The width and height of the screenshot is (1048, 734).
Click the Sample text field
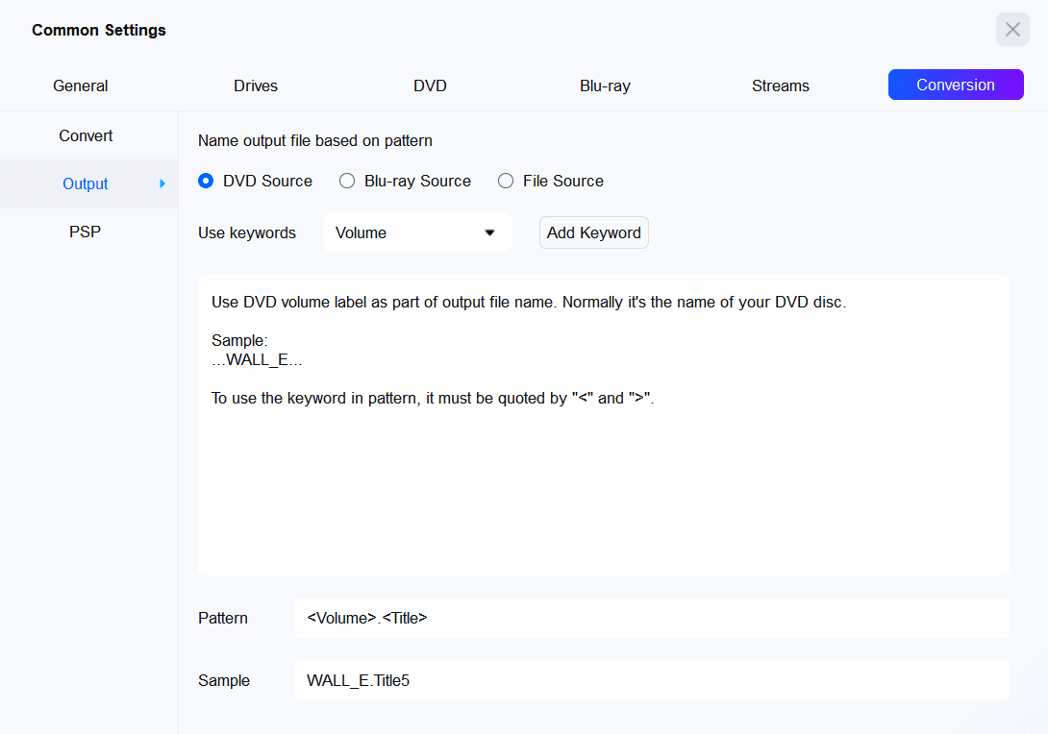651,680
